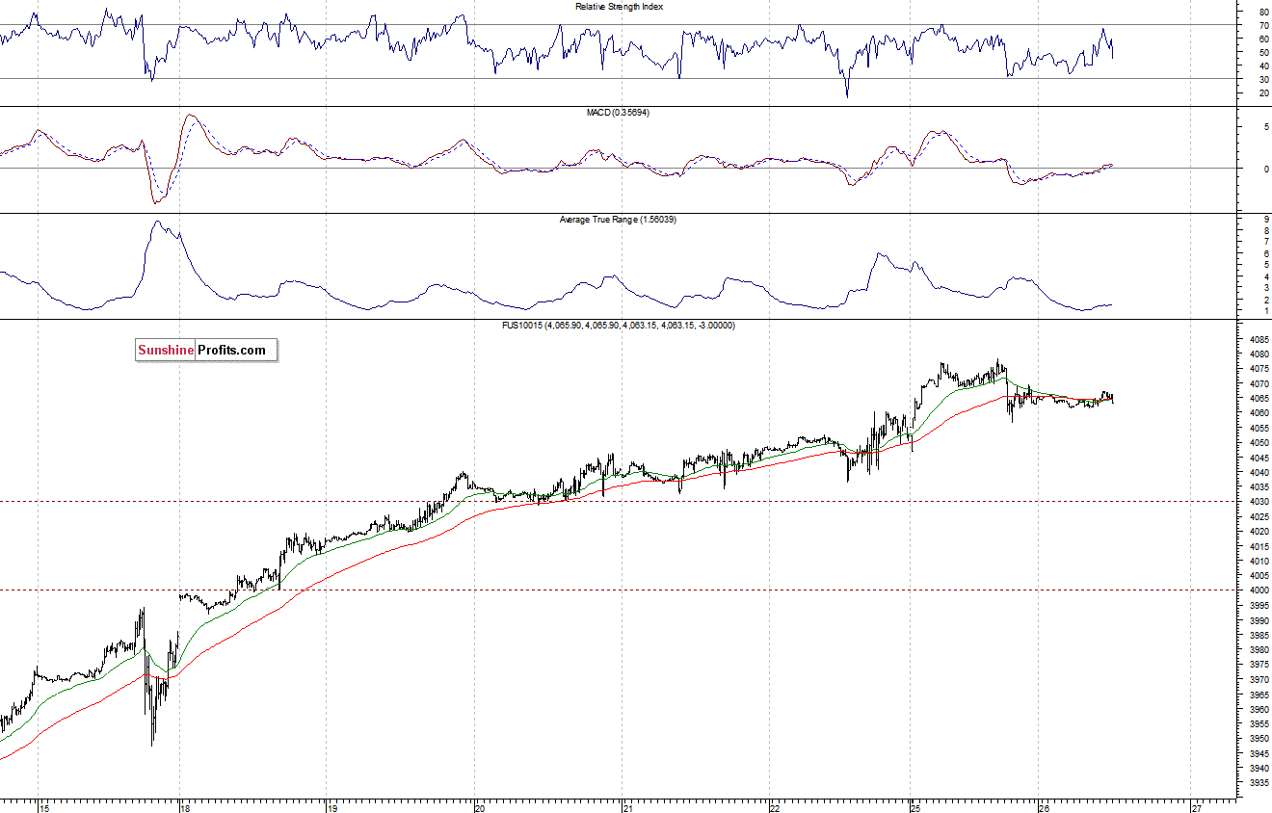
Task: Click the 80 label on RSI axis
Action: 1262,12
